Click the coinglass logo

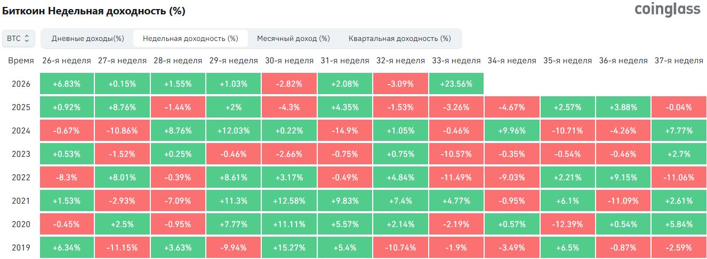tap(667, 10)
